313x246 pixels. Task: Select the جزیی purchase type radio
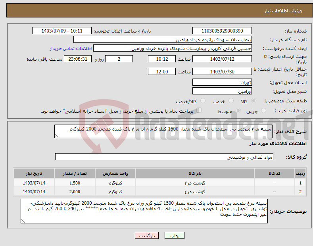pos(263,111)
